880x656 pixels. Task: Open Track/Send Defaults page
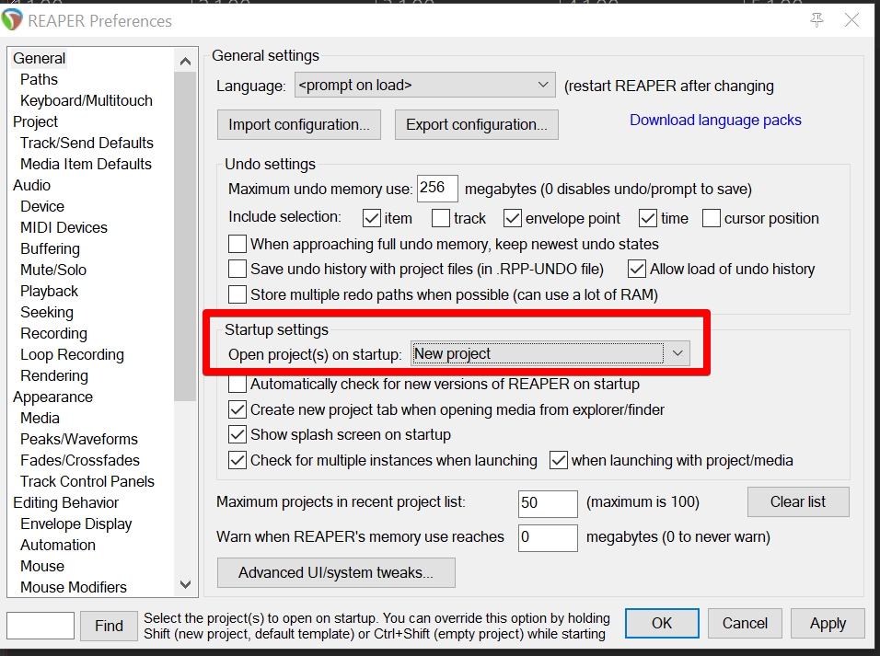pos(87,144)
